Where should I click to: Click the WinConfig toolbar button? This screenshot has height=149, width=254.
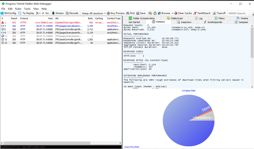8,13
